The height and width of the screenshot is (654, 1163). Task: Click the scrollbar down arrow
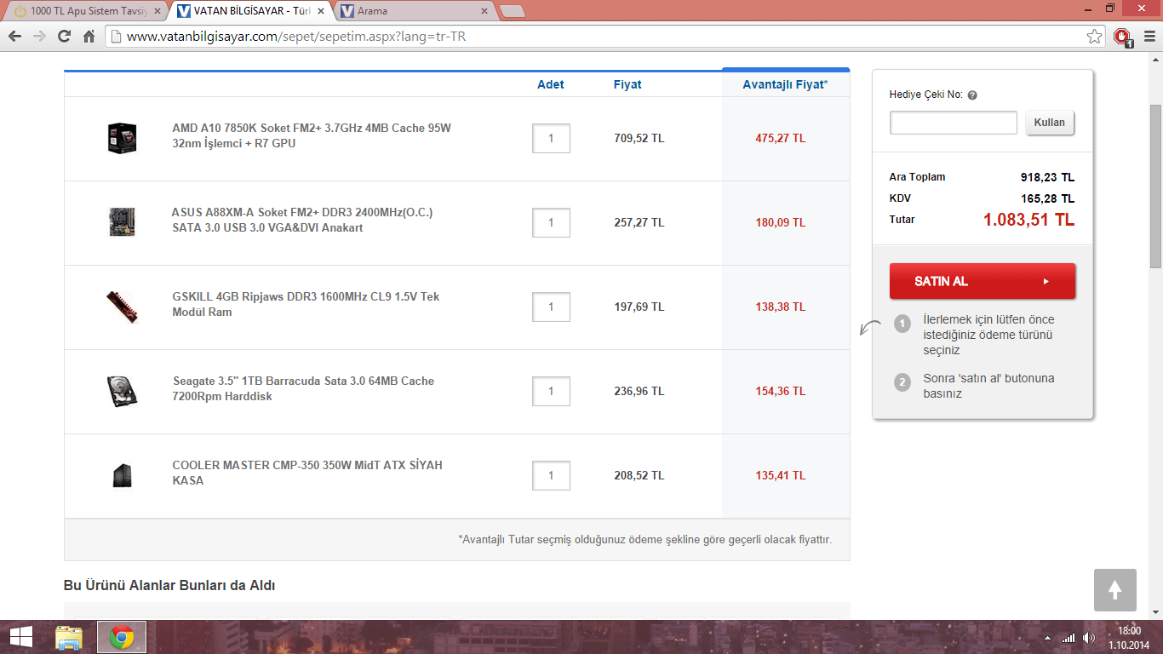[1155, 612]
